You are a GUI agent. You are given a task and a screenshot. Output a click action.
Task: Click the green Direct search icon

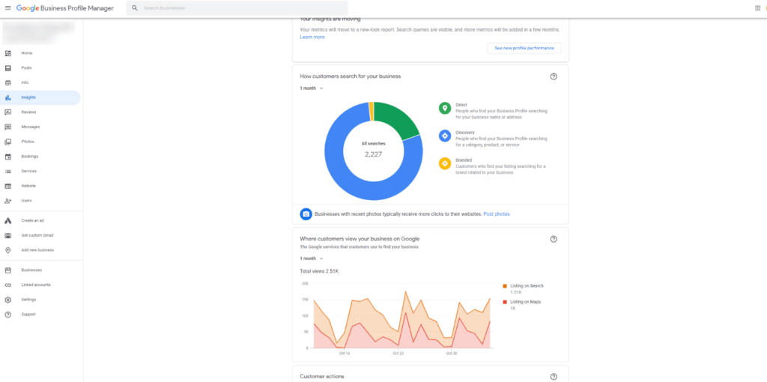pos(445,109)
